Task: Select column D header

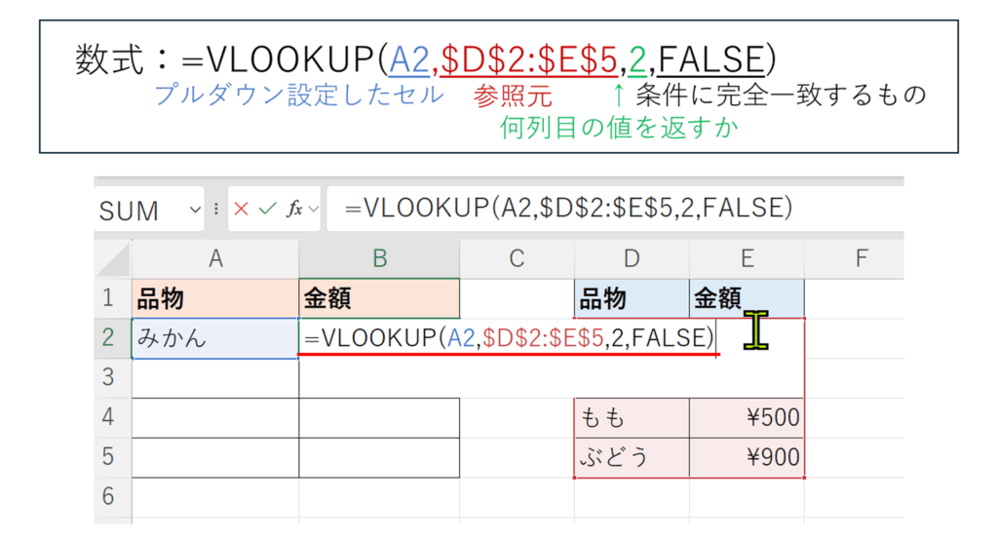Action: (632, 258)
